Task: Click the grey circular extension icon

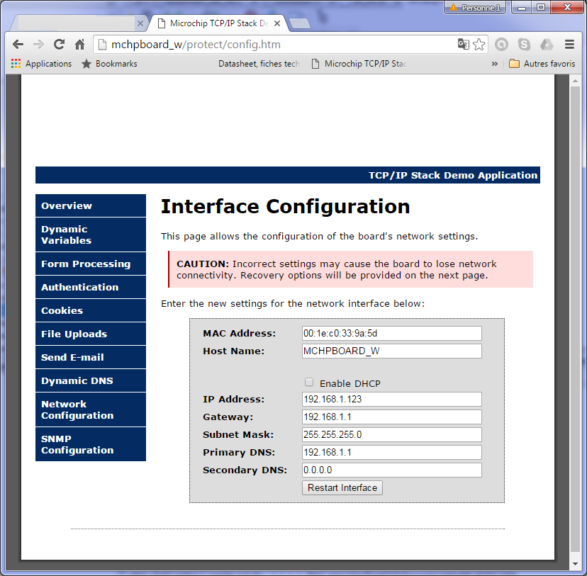Action: coord(502,45)
